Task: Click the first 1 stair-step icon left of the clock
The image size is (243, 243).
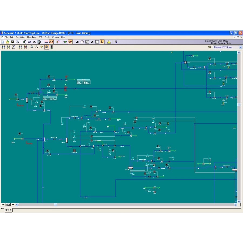Action: pos(77,42)
